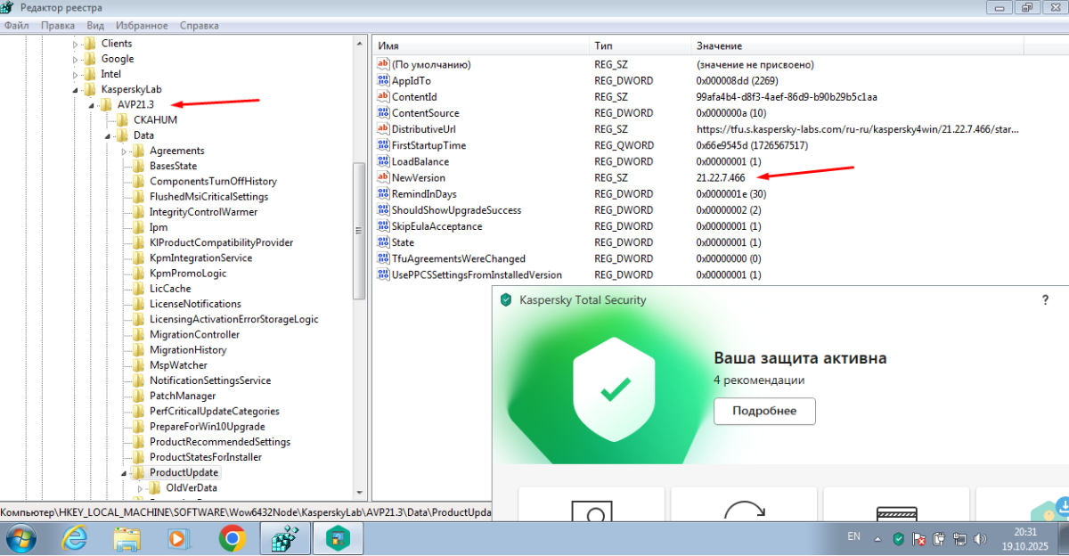The width and height of the screenshot is (1069, 556).
Task: Collapse the ProductUpdate registry key
Action: (x=124, y=472)
